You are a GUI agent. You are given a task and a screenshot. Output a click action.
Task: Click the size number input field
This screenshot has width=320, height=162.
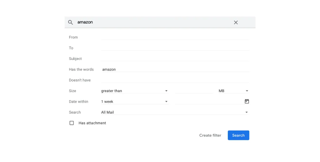(194, 91)
